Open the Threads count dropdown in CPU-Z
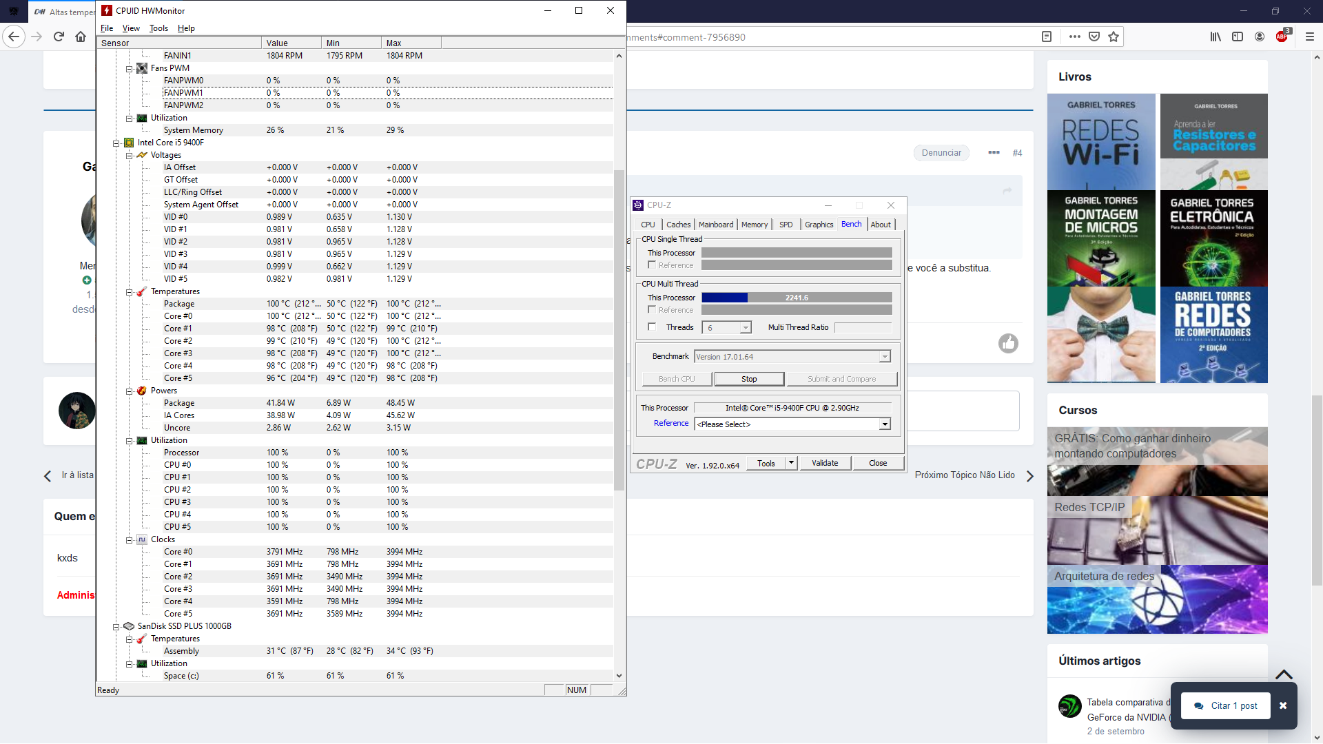This screenshot has height=744, width=1323. tap(746, 328)
